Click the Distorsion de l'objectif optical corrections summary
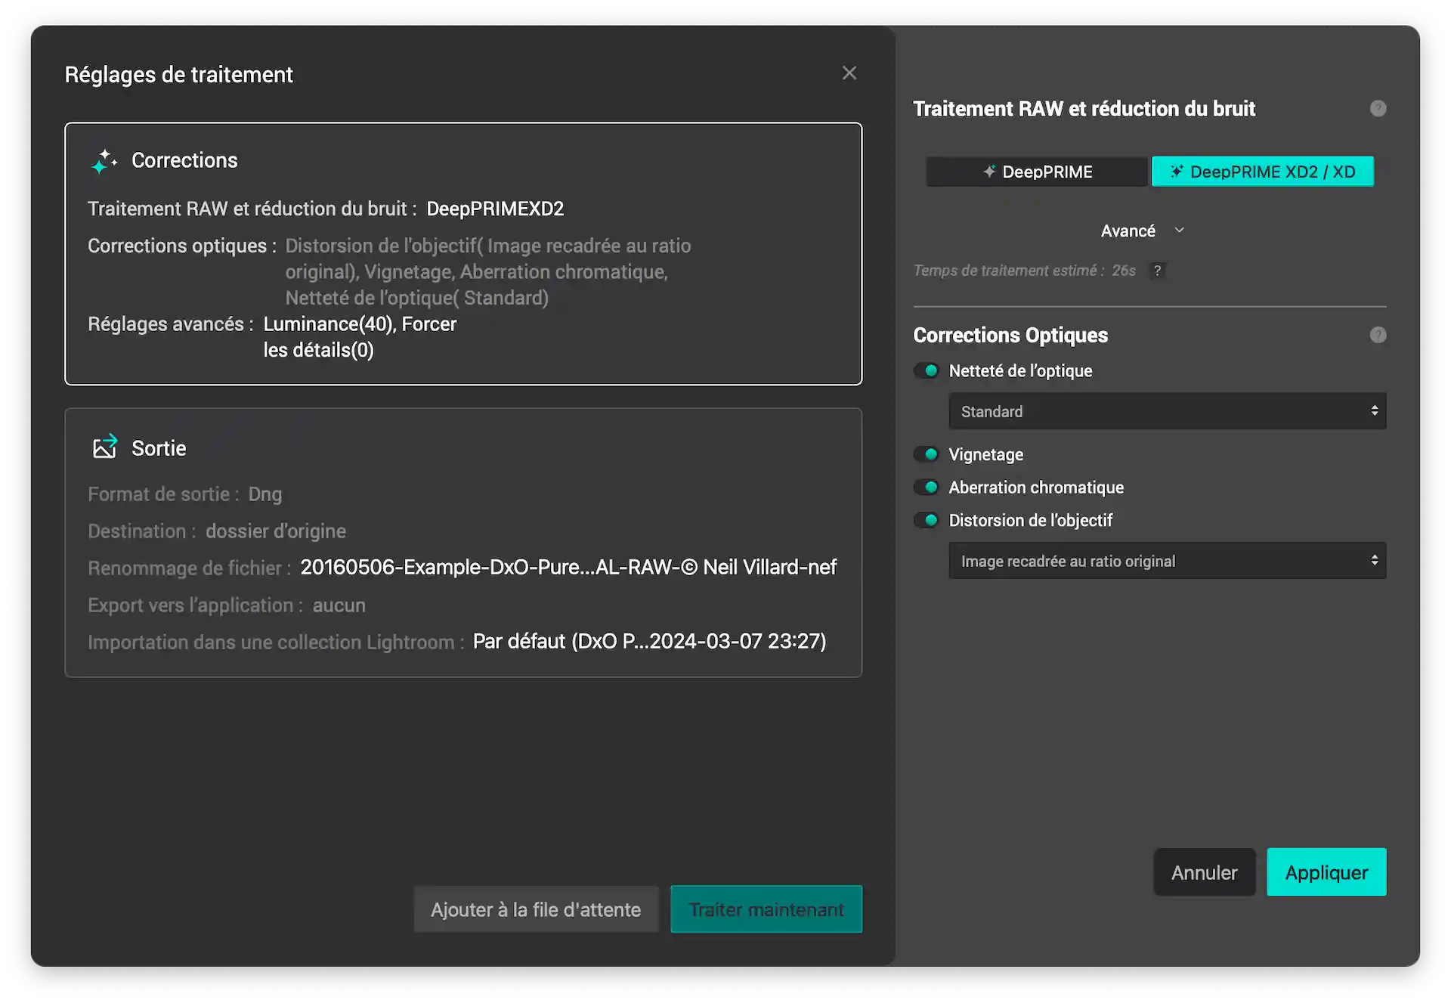Screen dimensions: 1451x1003 (x=487, y=271)
